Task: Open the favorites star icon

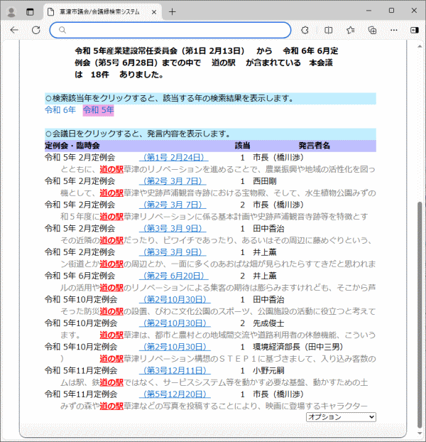Action: (351, 30)
